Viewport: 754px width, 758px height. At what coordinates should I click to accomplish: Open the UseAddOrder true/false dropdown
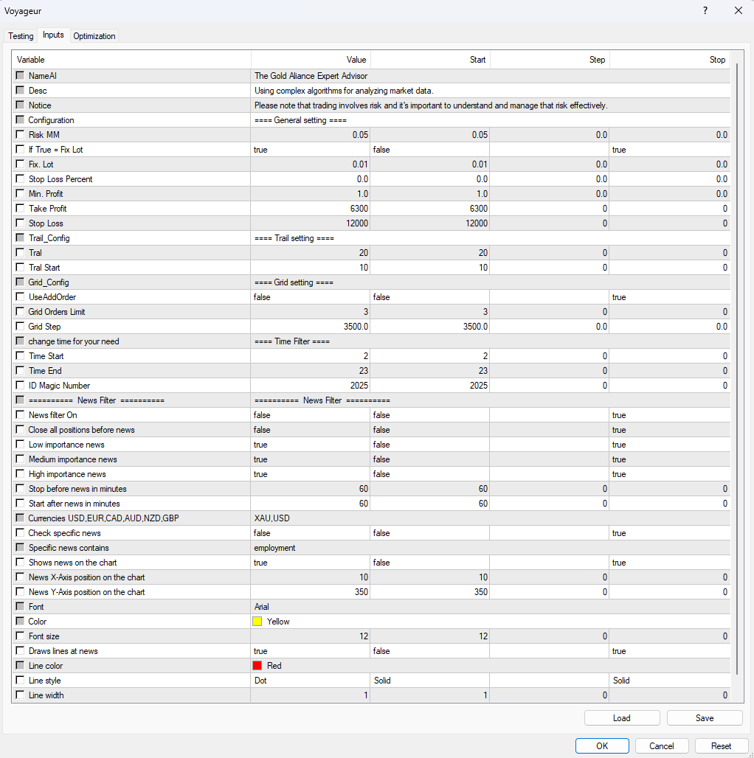coord(310,296)
